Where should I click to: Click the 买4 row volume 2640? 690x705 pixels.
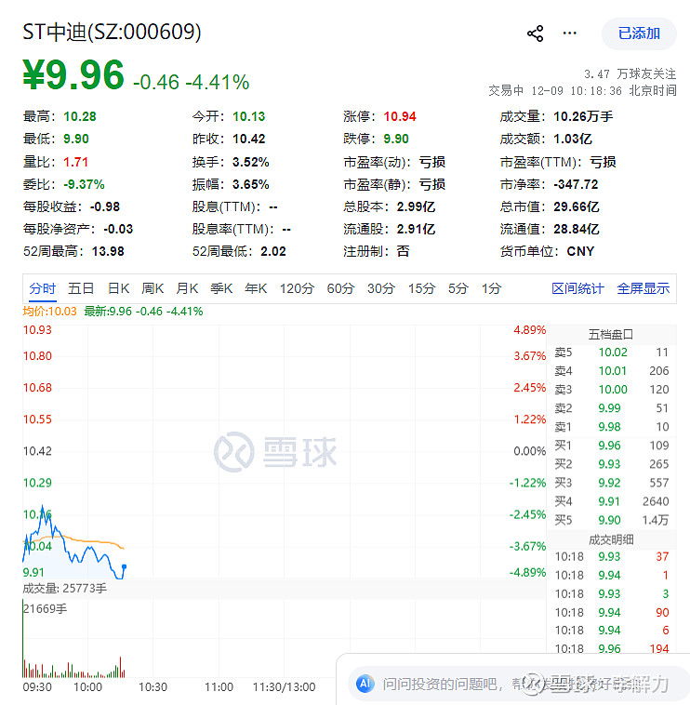pyautogui.click(x=656, y=501)
